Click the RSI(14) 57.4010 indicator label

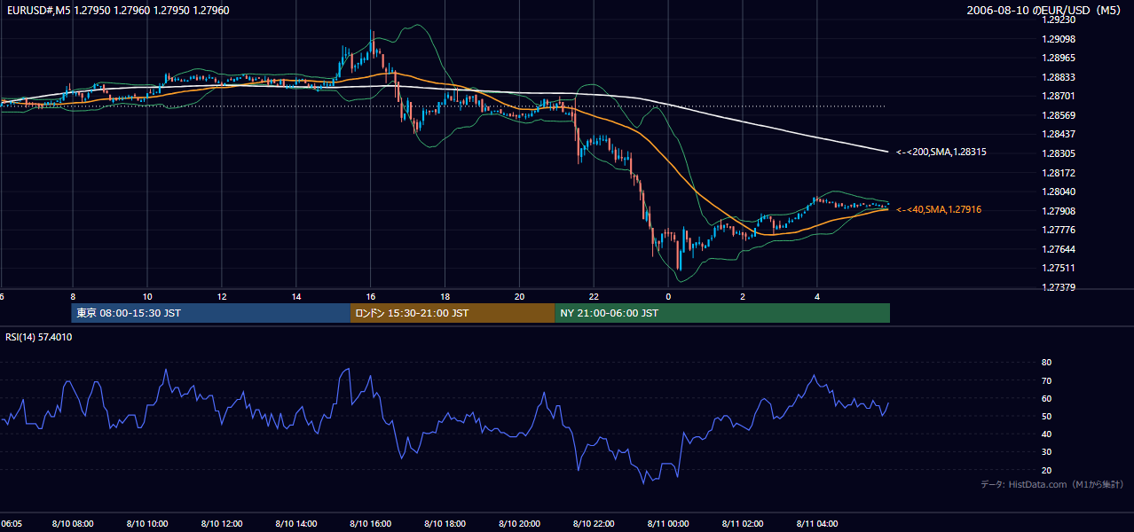(x=39, y=337)
